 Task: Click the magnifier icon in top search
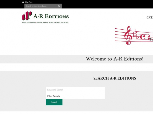[x=59, y=6]
